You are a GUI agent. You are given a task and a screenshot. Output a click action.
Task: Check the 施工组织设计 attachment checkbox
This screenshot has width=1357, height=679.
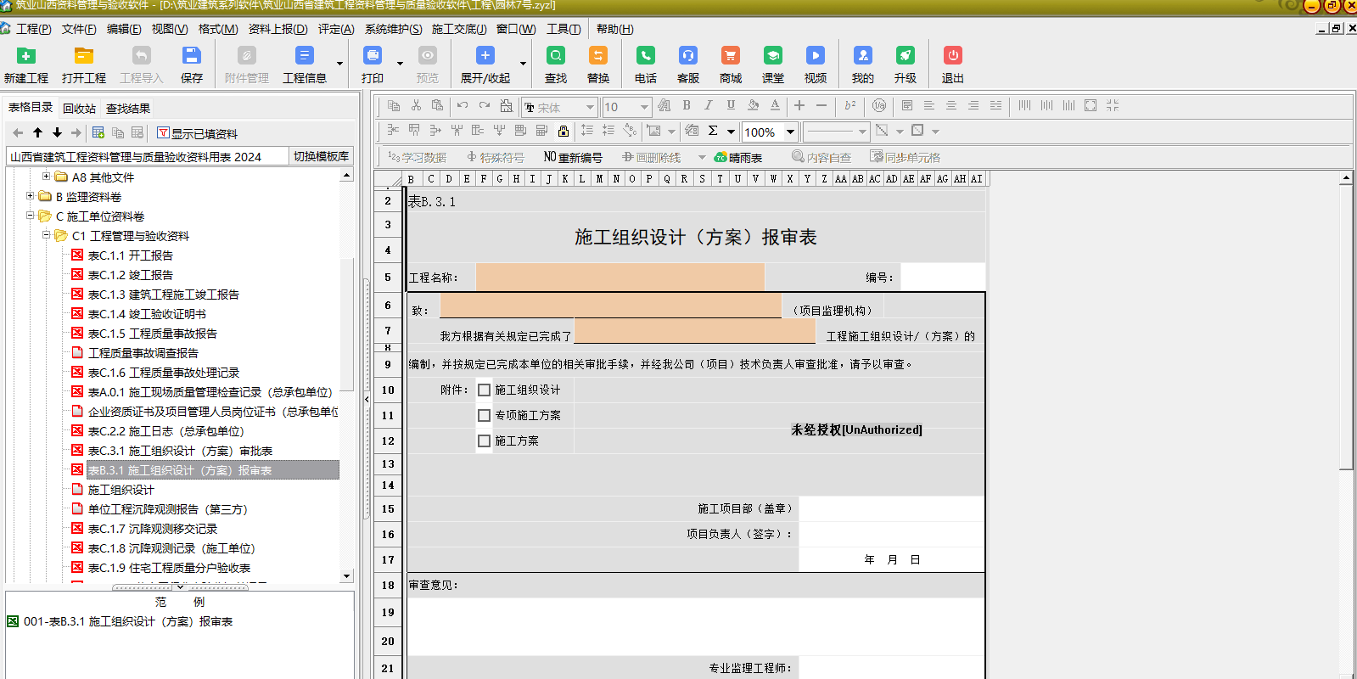pos(485,390)
